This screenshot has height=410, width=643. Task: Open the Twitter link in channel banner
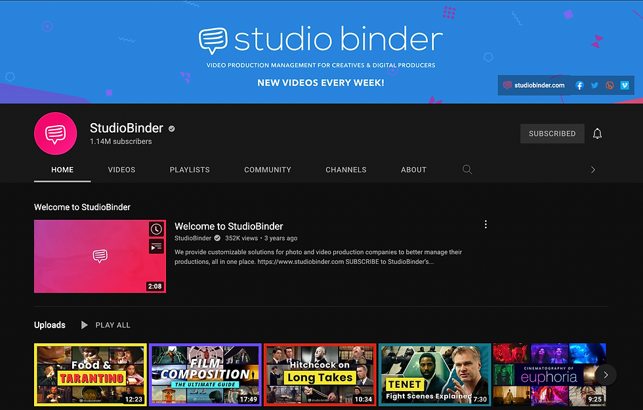pos(594,86)
